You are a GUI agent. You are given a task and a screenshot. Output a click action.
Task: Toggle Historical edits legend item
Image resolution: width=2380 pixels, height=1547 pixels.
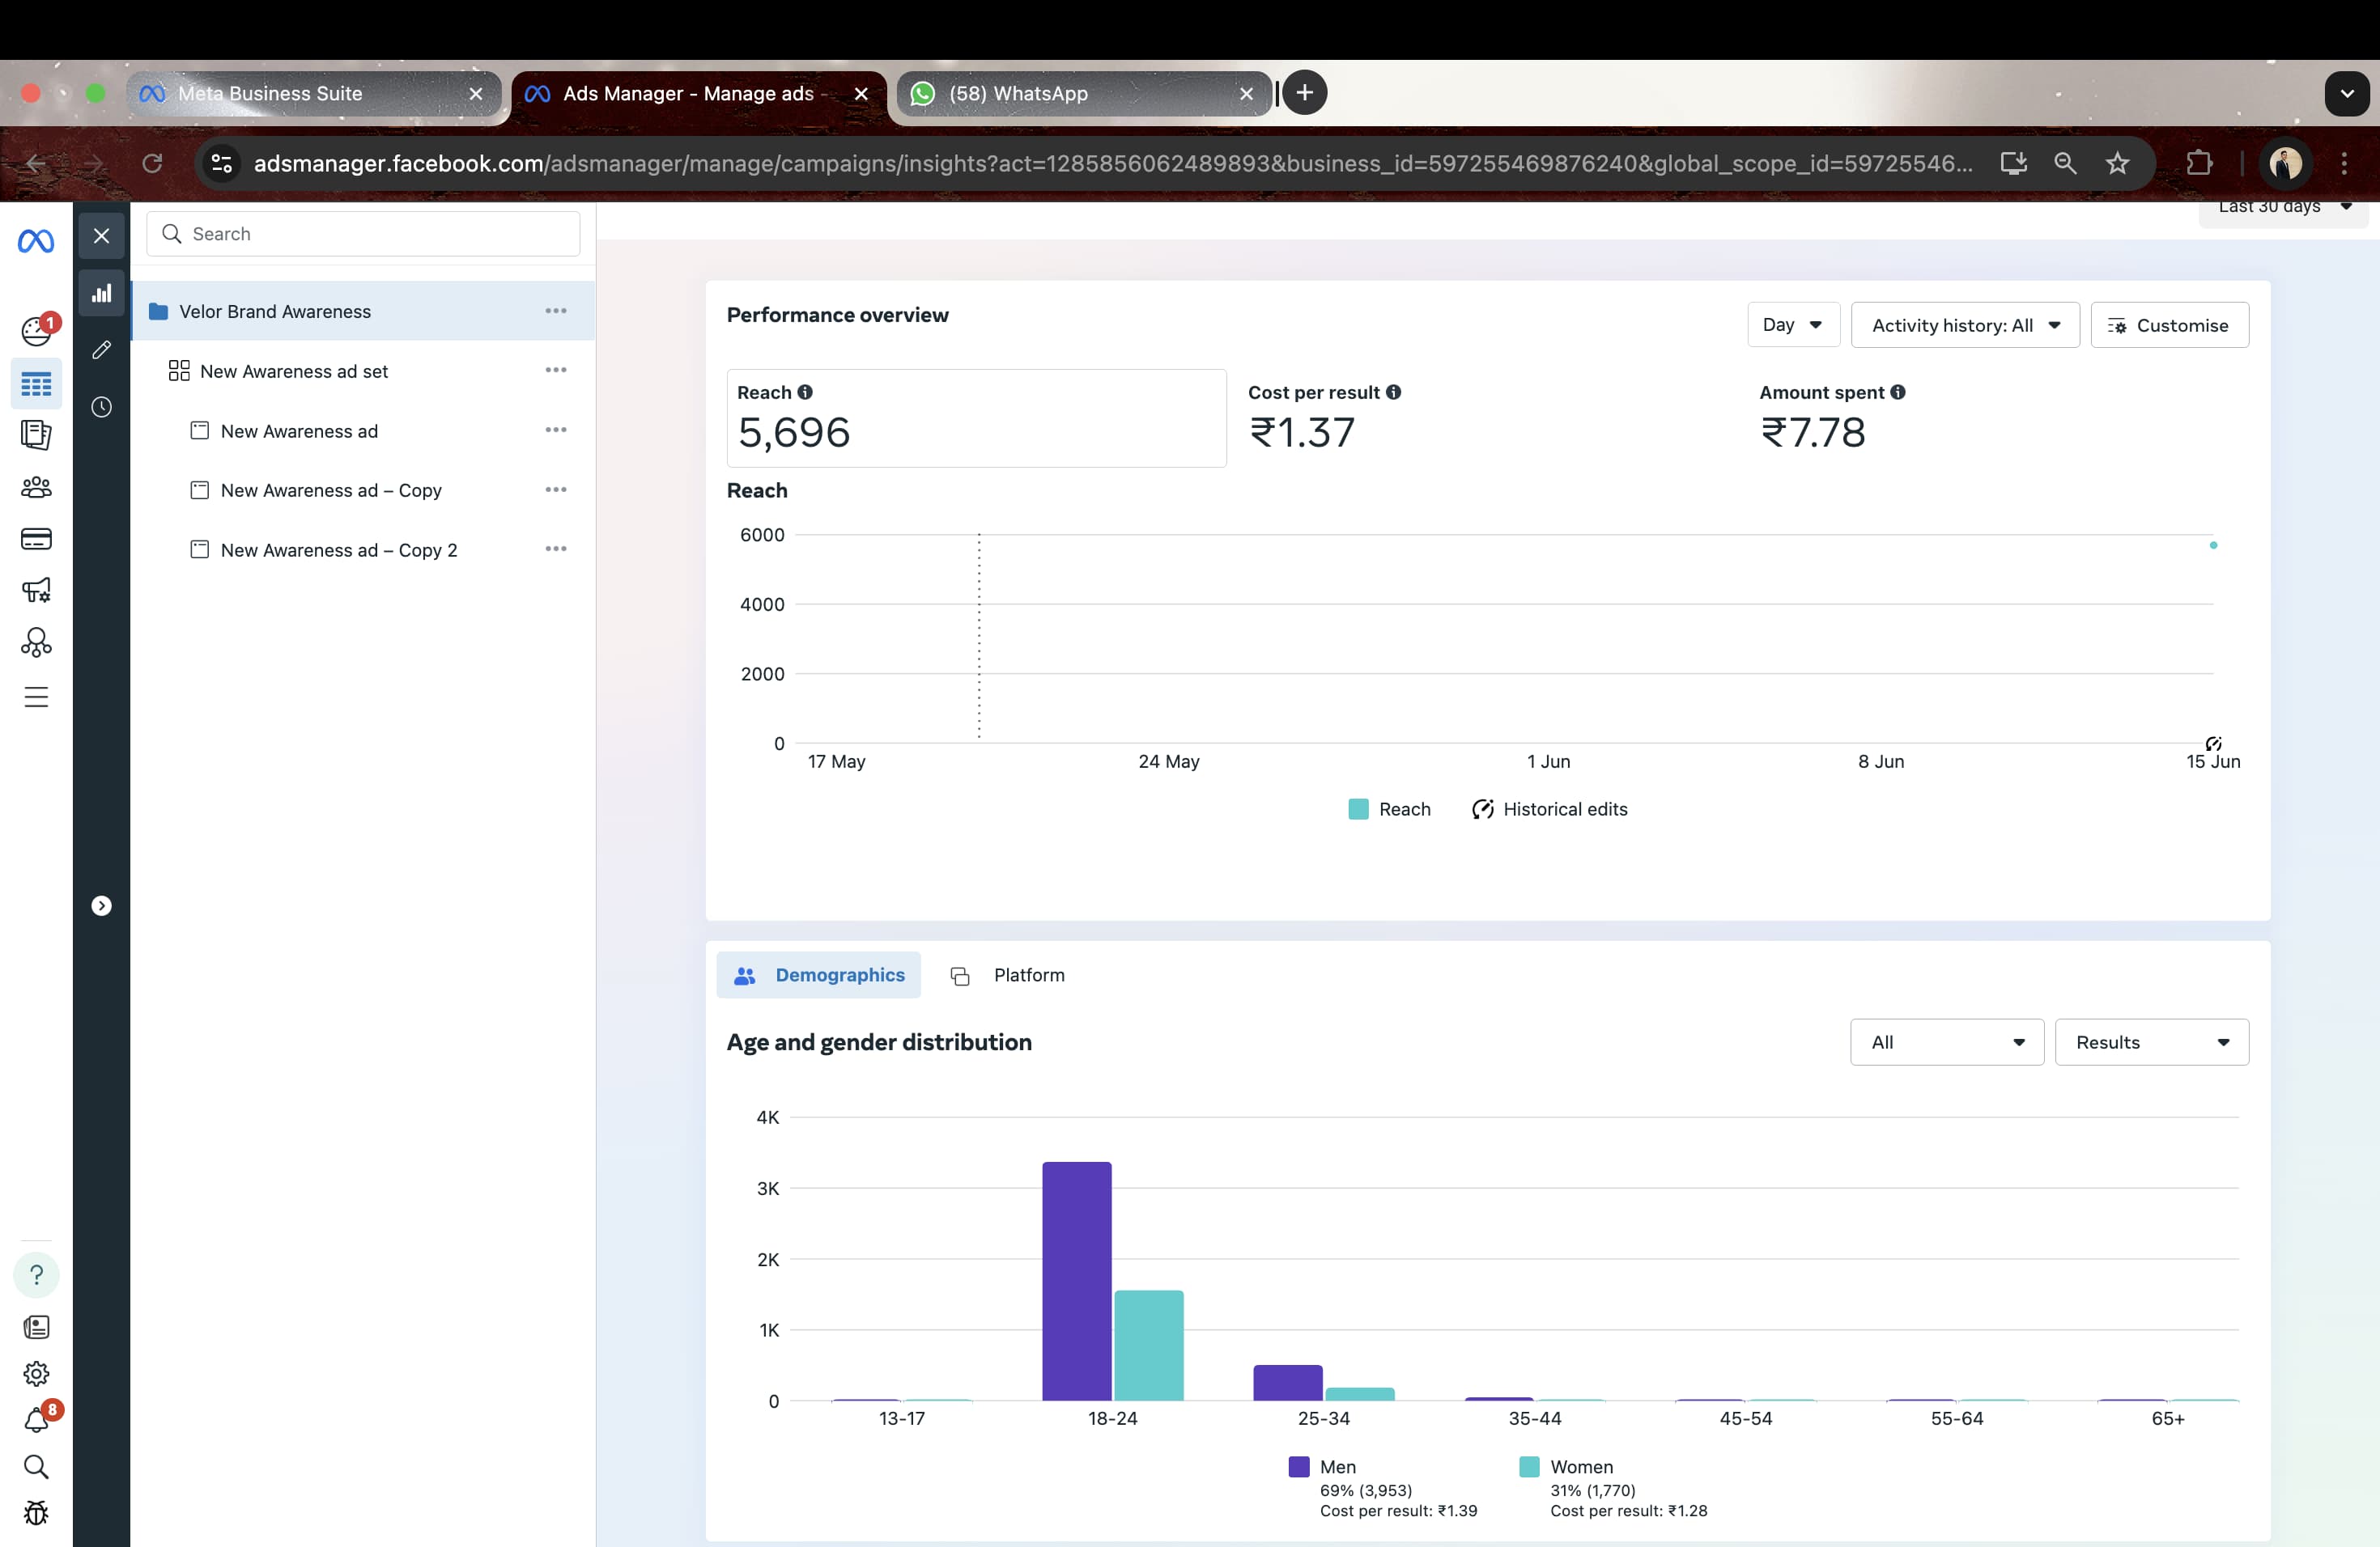tap(1549, 809)
